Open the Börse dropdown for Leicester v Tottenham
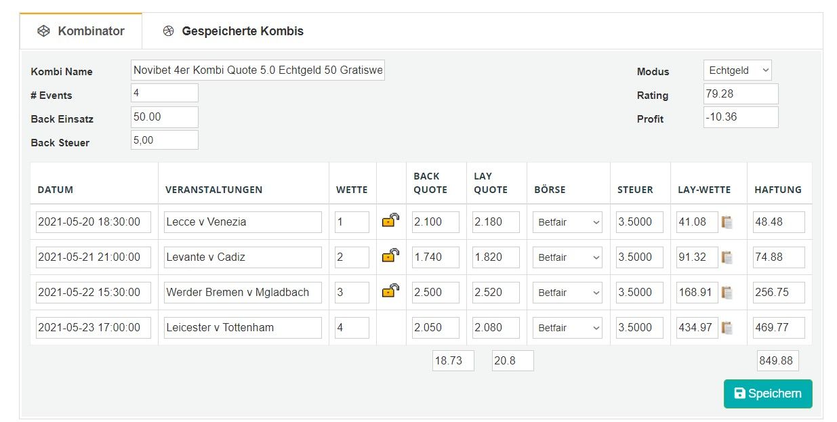Image resolution: width=837 pixels, height=422 pixels. [568, 328]
